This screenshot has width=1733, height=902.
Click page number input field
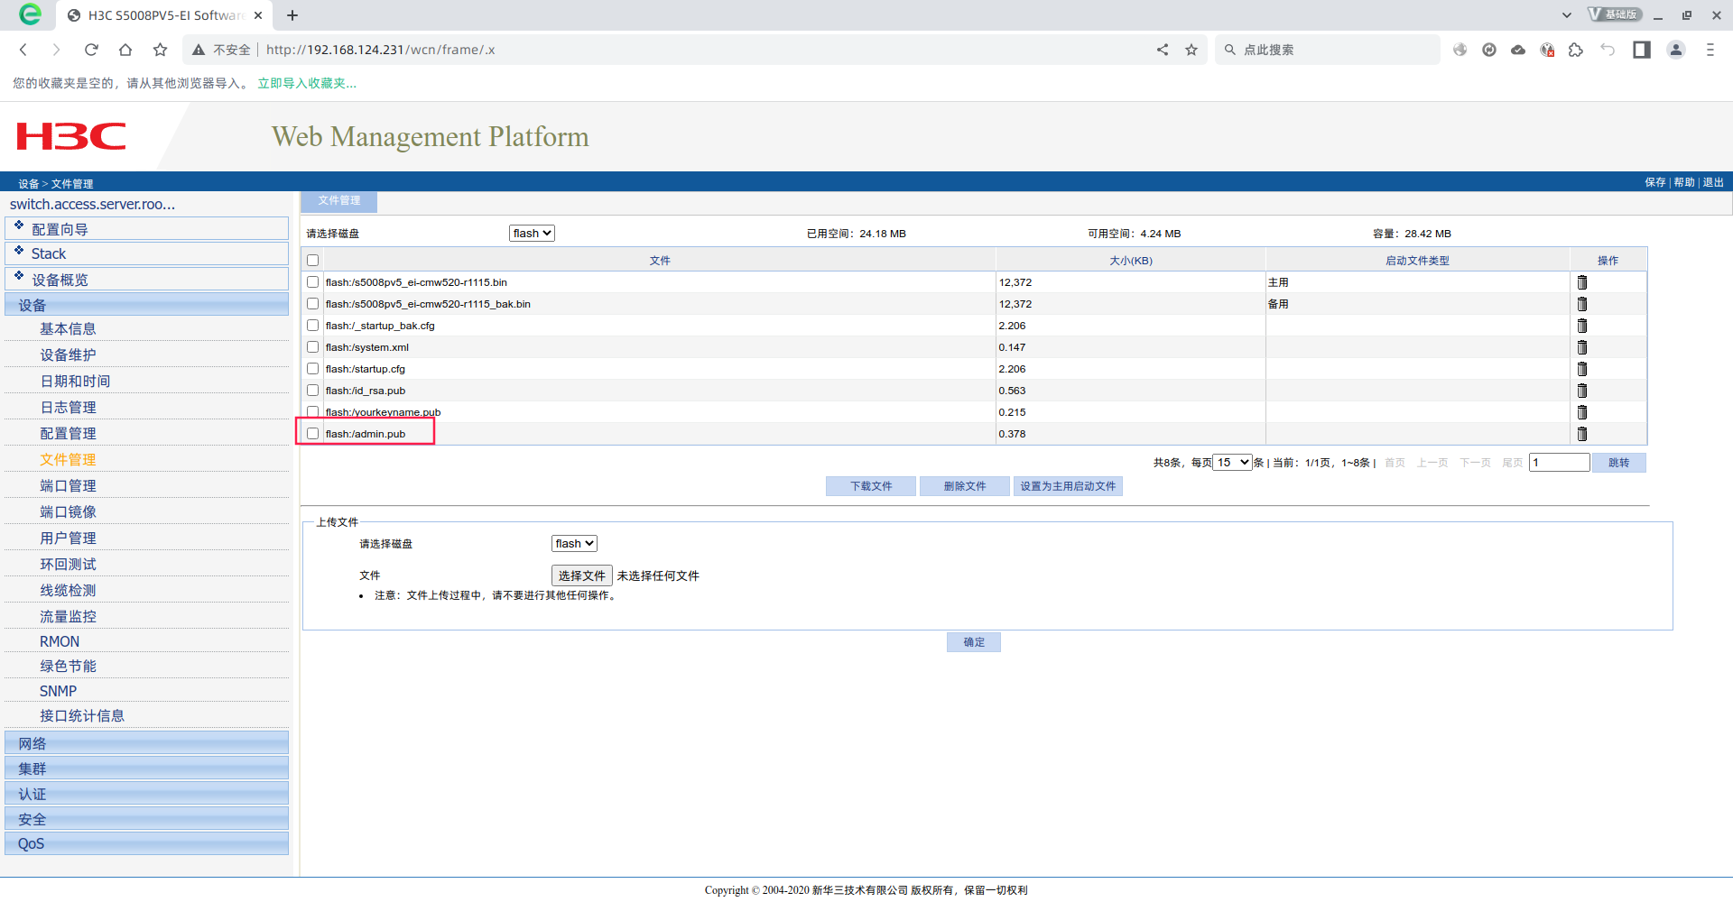coord(1559,463)
